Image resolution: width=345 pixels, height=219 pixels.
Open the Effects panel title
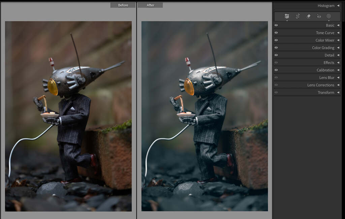point(329,63)
